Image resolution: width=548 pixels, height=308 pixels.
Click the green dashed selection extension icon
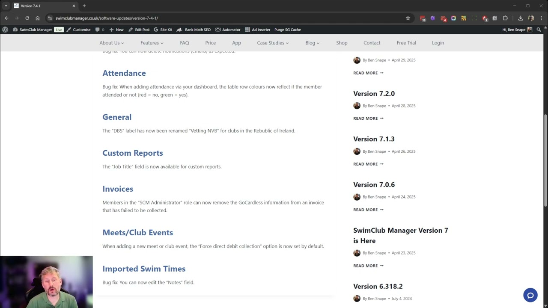coord(474,18)
